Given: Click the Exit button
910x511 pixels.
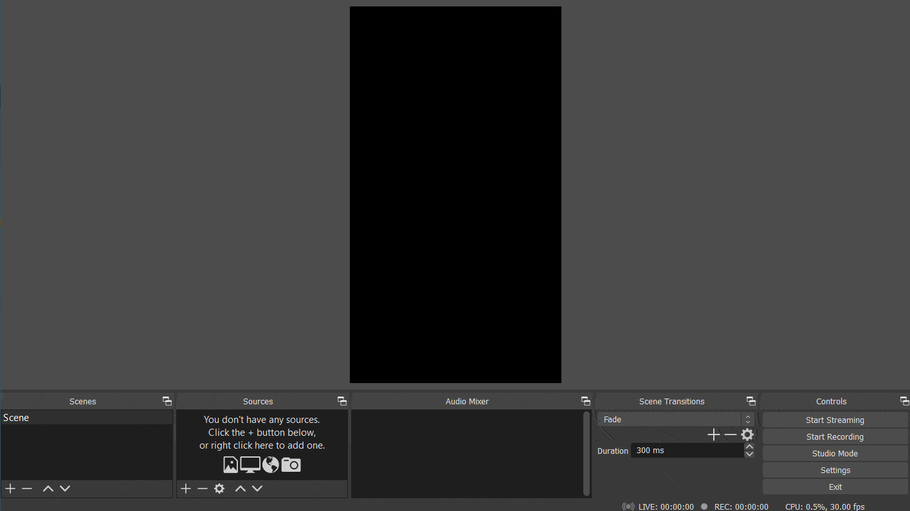Looking at the screenshot, I should click(835, 487).
